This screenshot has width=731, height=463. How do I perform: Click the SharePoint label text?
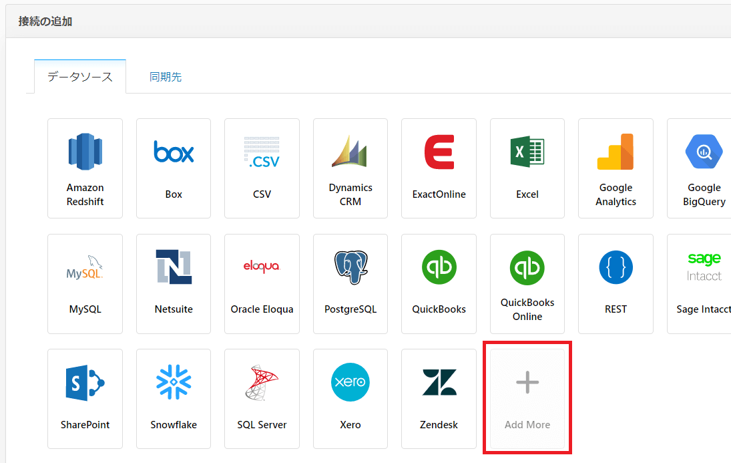[x=85, y=425]
